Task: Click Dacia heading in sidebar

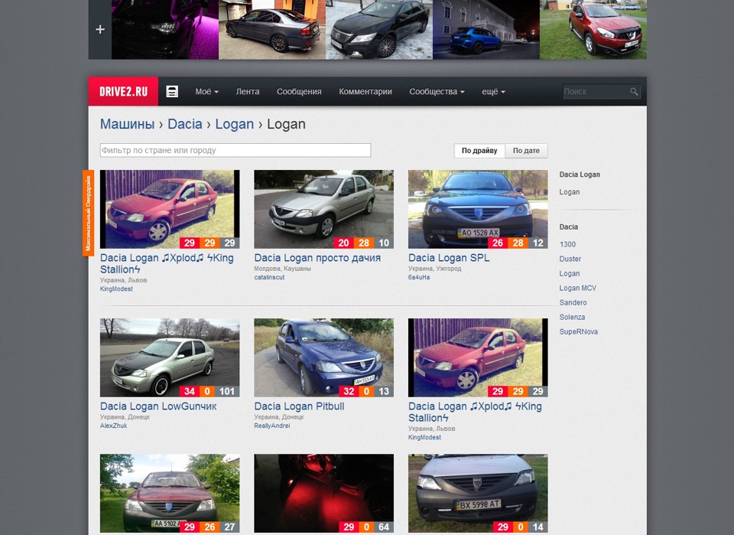Action: [x=569, y=227]
